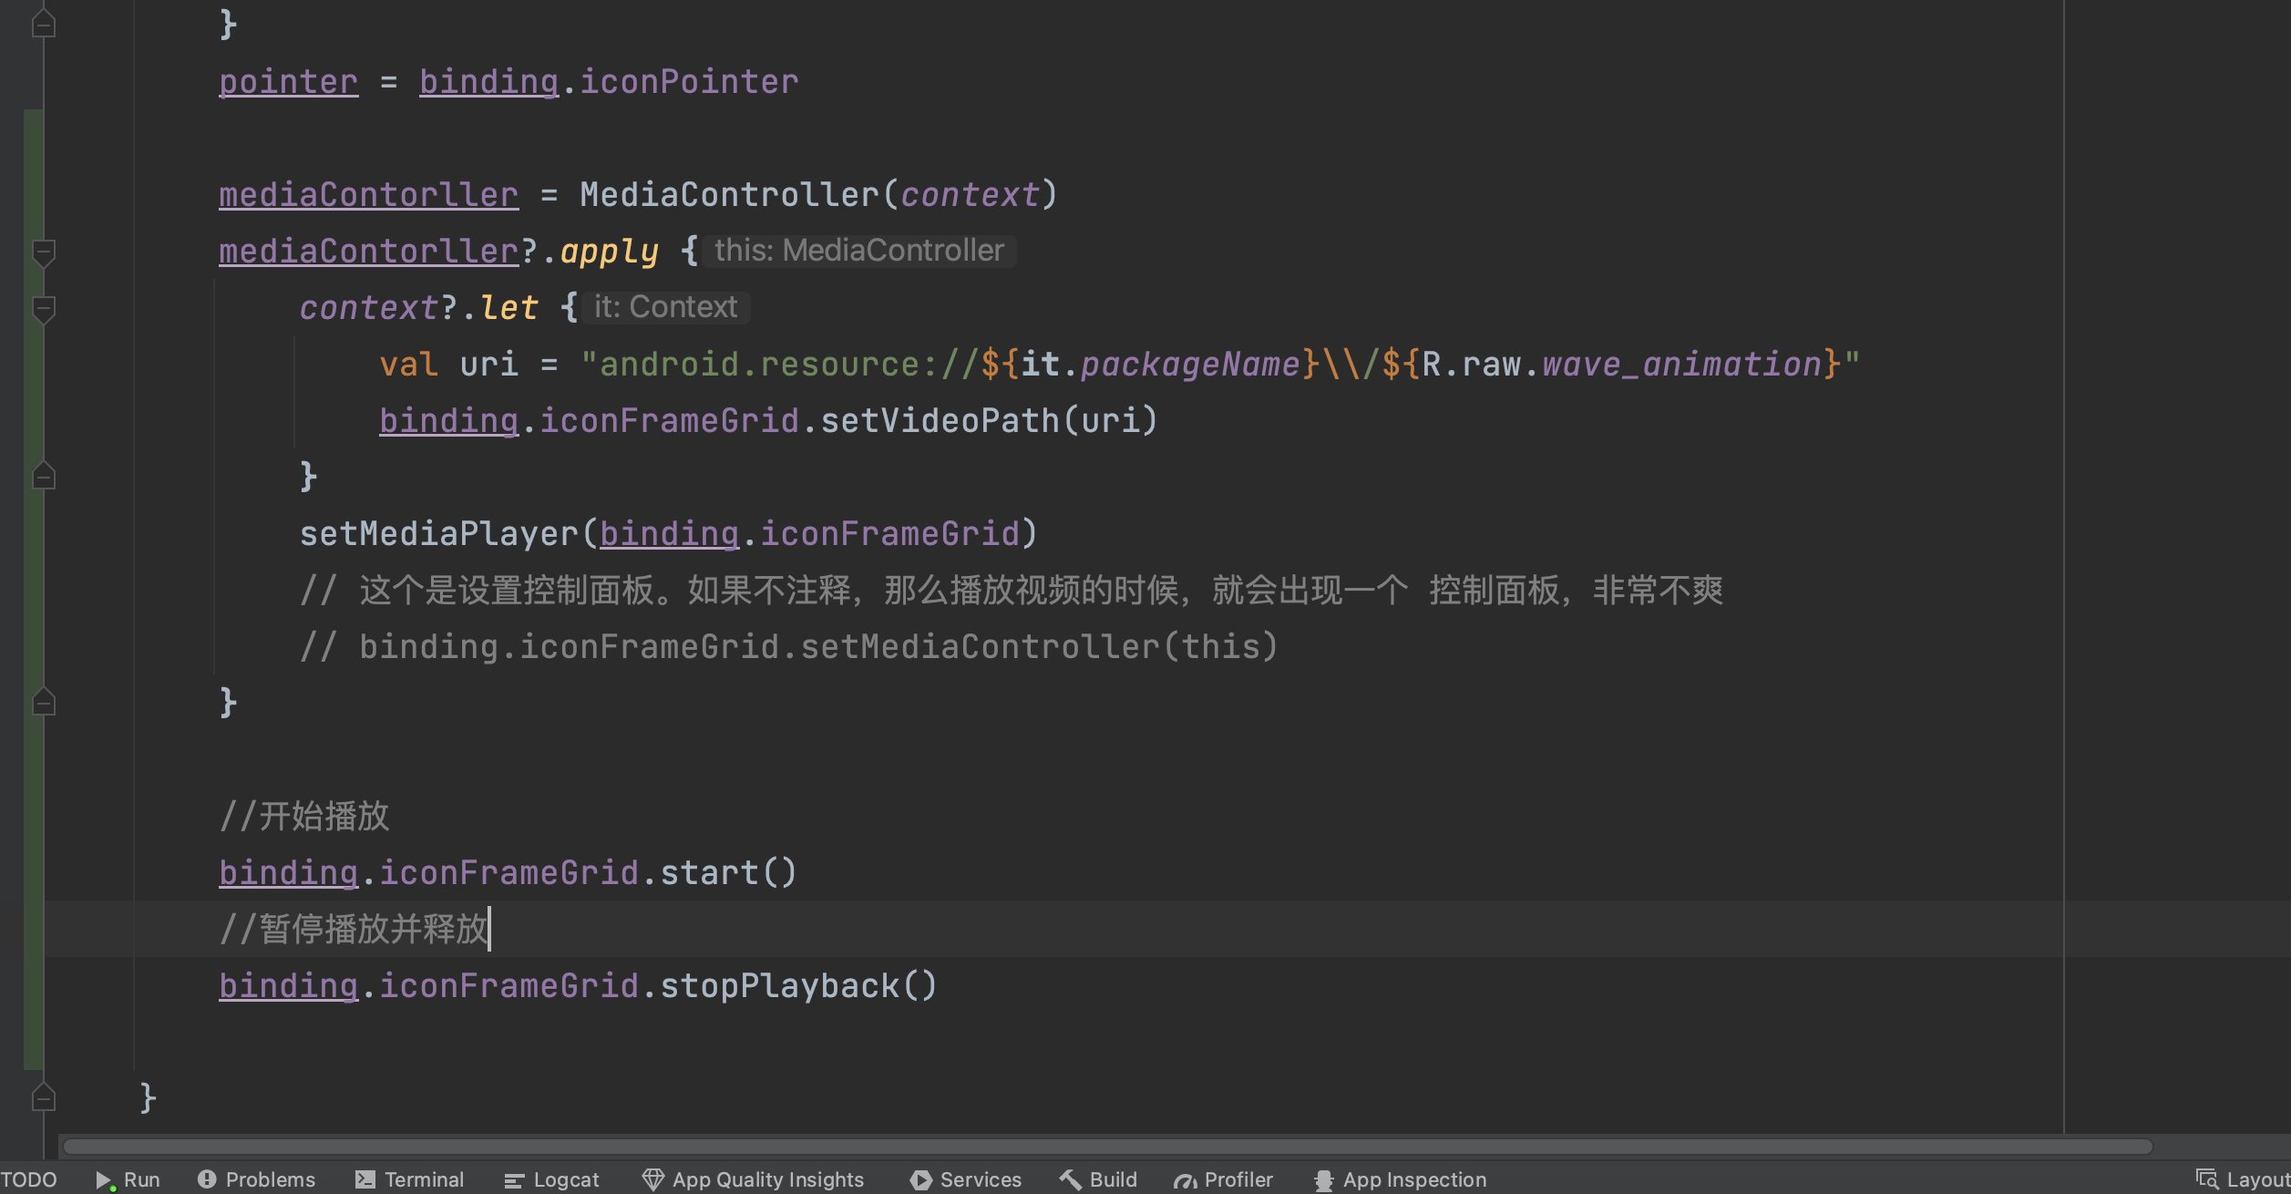Image resolution: width=2291 pixels, height=1194 pixels.
Task: Click 'mediaContorller' in the assignment line
Action: (368, 195)
